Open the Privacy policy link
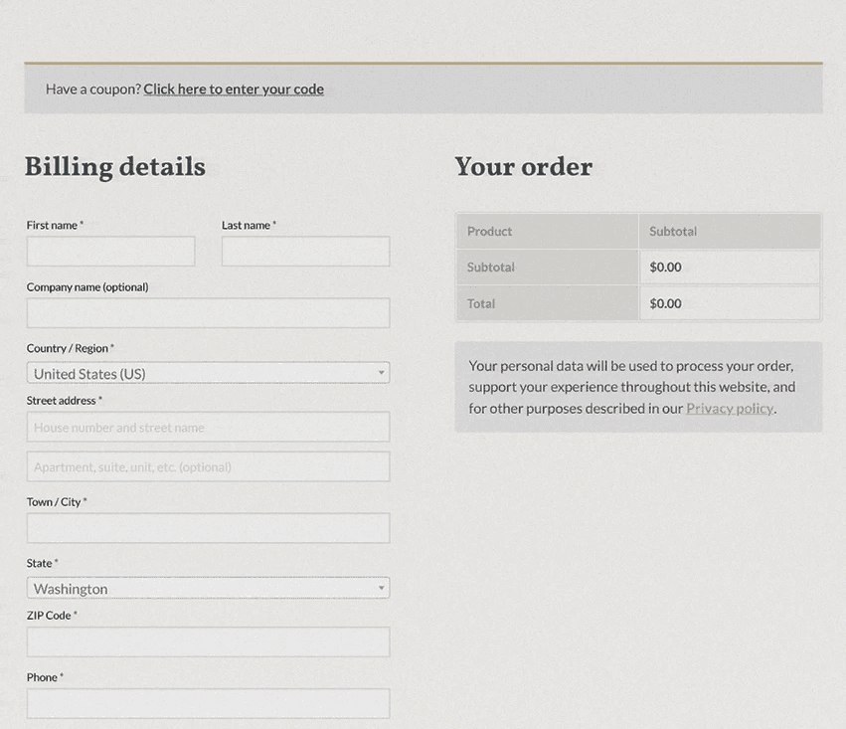Viewport: 846px width, 729px height. [730, 409]
